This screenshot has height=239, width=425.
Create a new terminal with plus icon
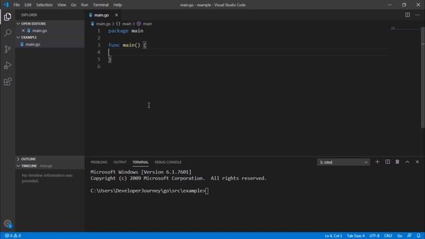point(377,162)
